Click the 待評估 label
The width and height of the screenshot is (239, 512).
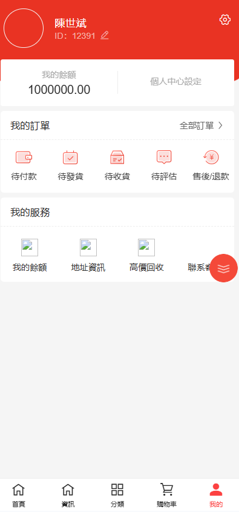164,177
